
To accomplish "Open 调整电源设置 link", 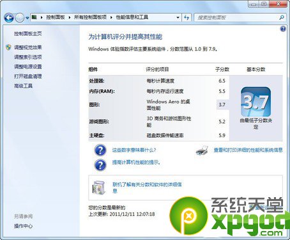I will [28, 67].
